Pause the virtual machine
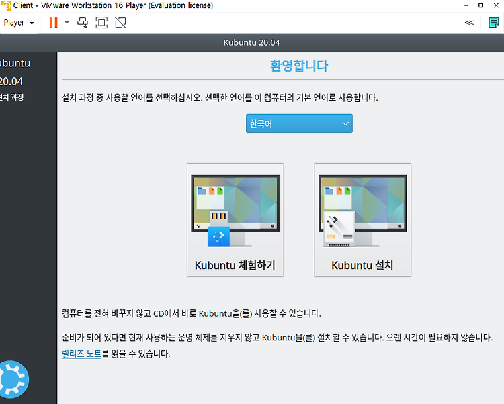Screen dimensions: 504x404 point(53,23)
